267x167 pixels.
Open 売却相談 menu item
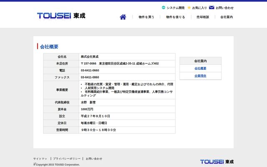click(203, 17)
